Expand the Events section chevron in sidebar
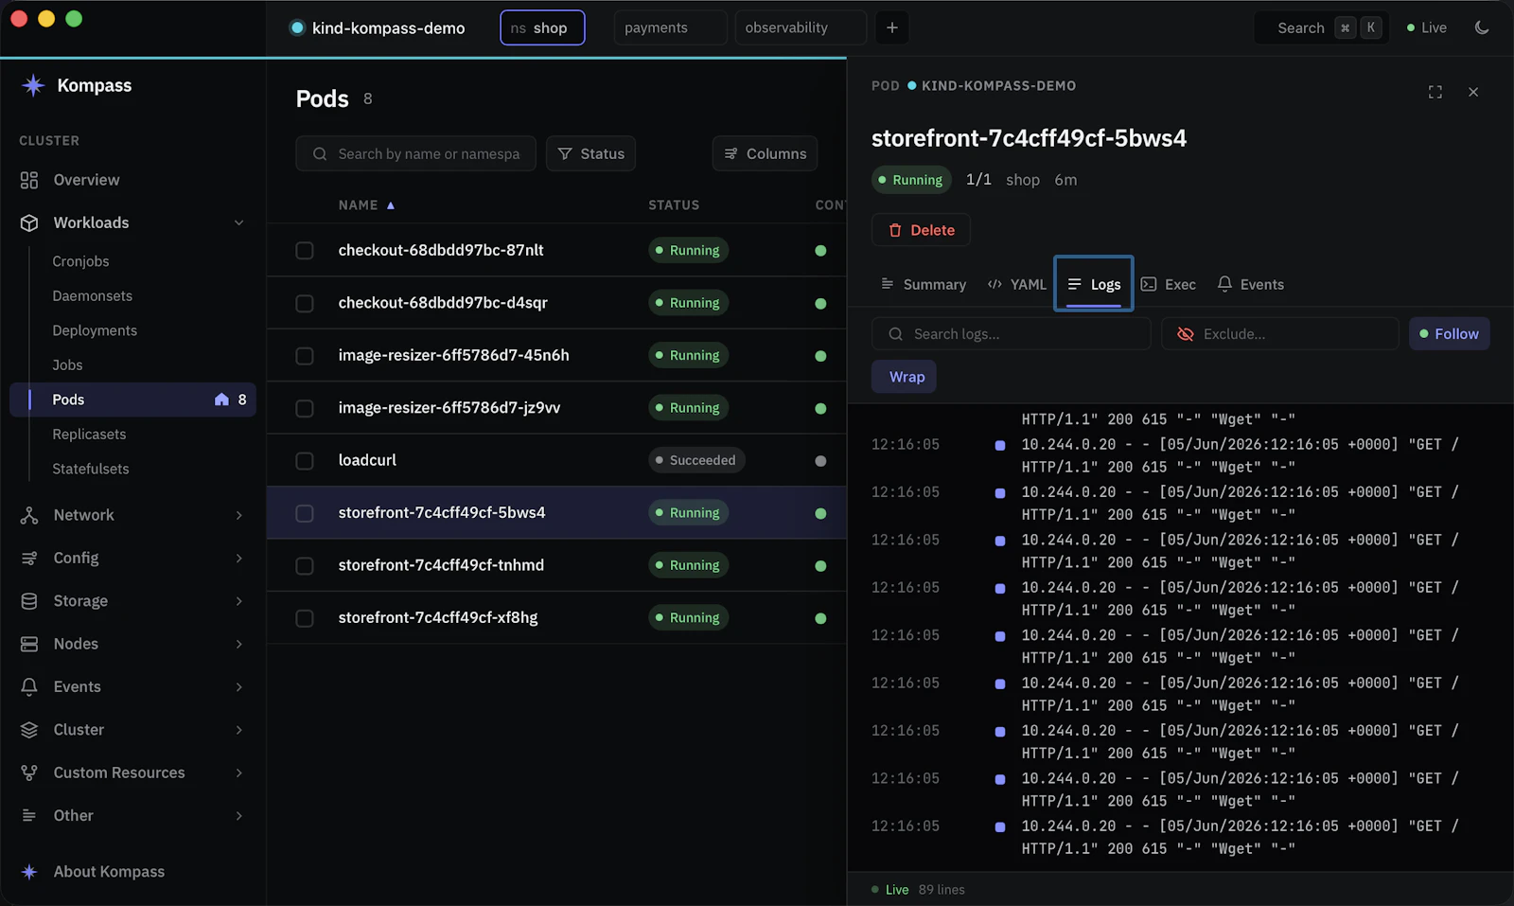 pyautogui.click(x=238, y=686)
